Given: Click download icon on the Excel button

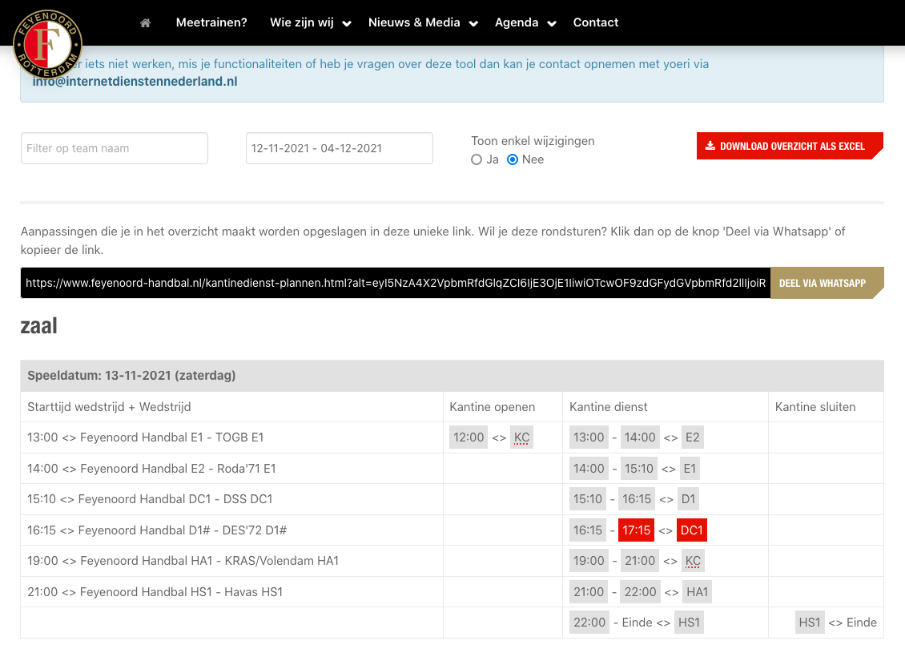Looking at the screenshot, I should click(x=710, y=147).
